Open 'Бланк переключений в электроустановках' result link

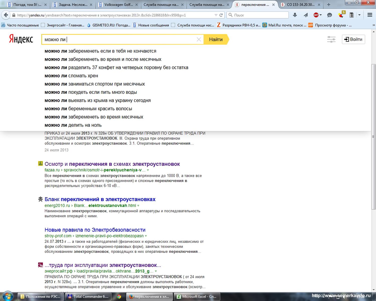[100, 199]
